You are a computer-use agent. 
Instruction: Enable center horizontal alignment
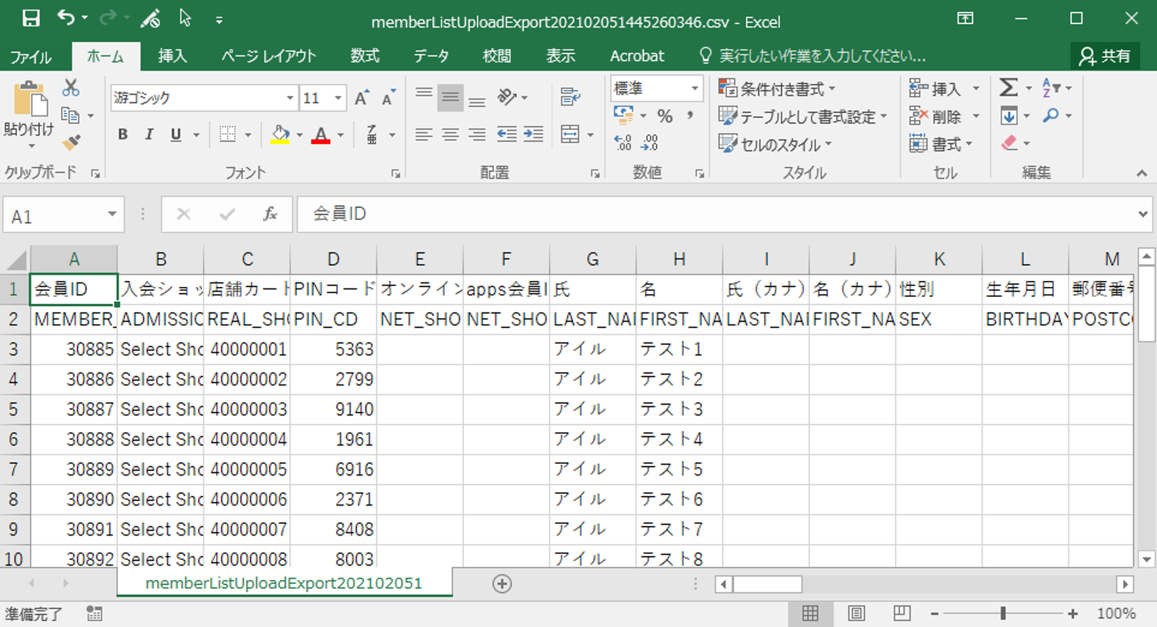[450, 135]
